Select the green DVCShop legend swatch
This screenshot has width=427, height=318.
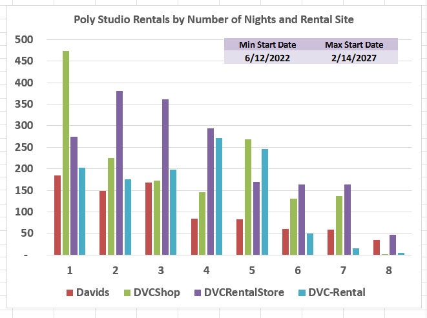pyautogui.click(x=127, y=293)
